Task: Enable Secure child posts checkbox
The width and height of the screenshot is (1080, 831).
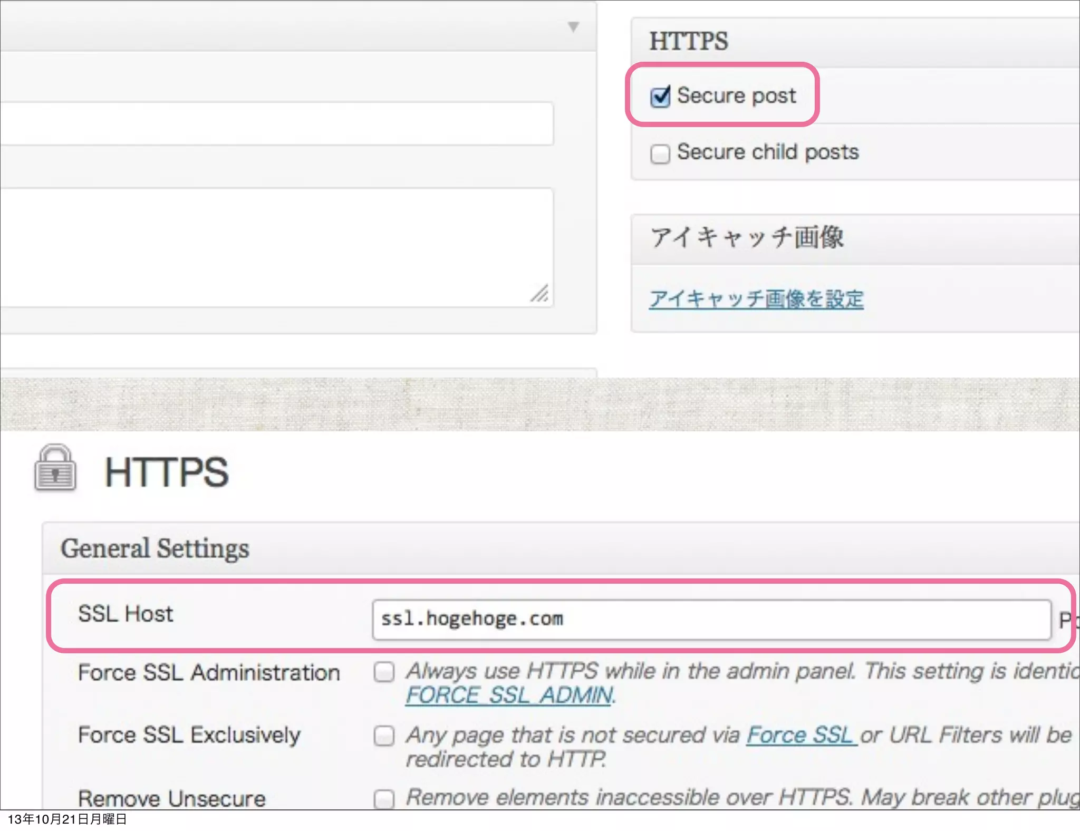Action: tap(660, 153)
